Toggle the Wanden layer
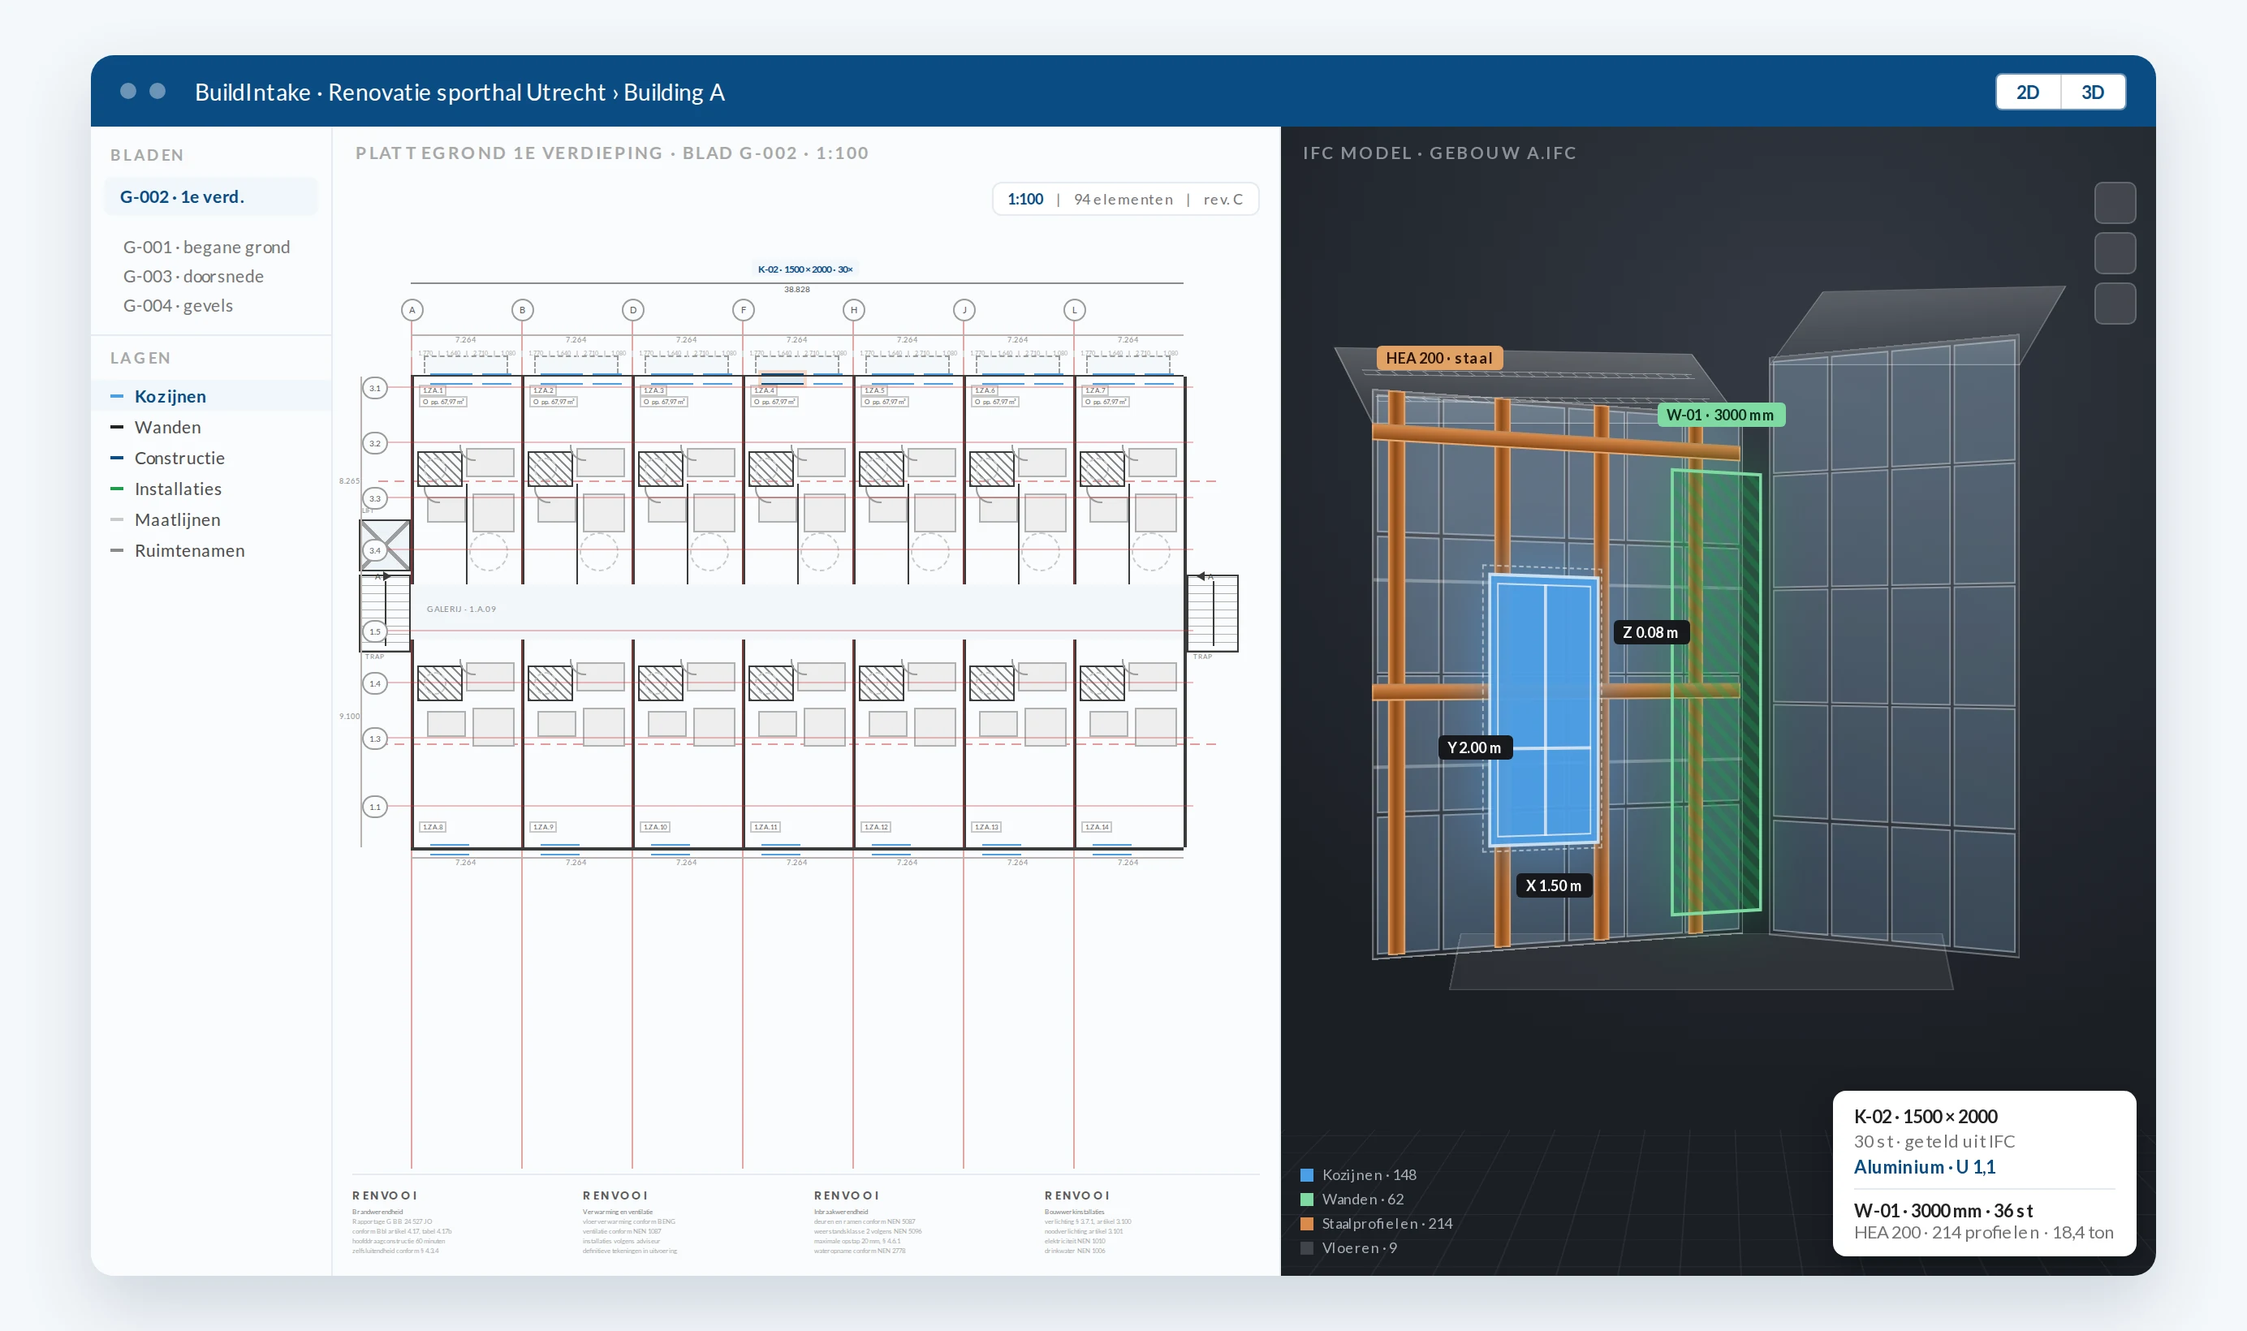The height and width of the screenshot is (1331, 2247). [x=212, y=427]
